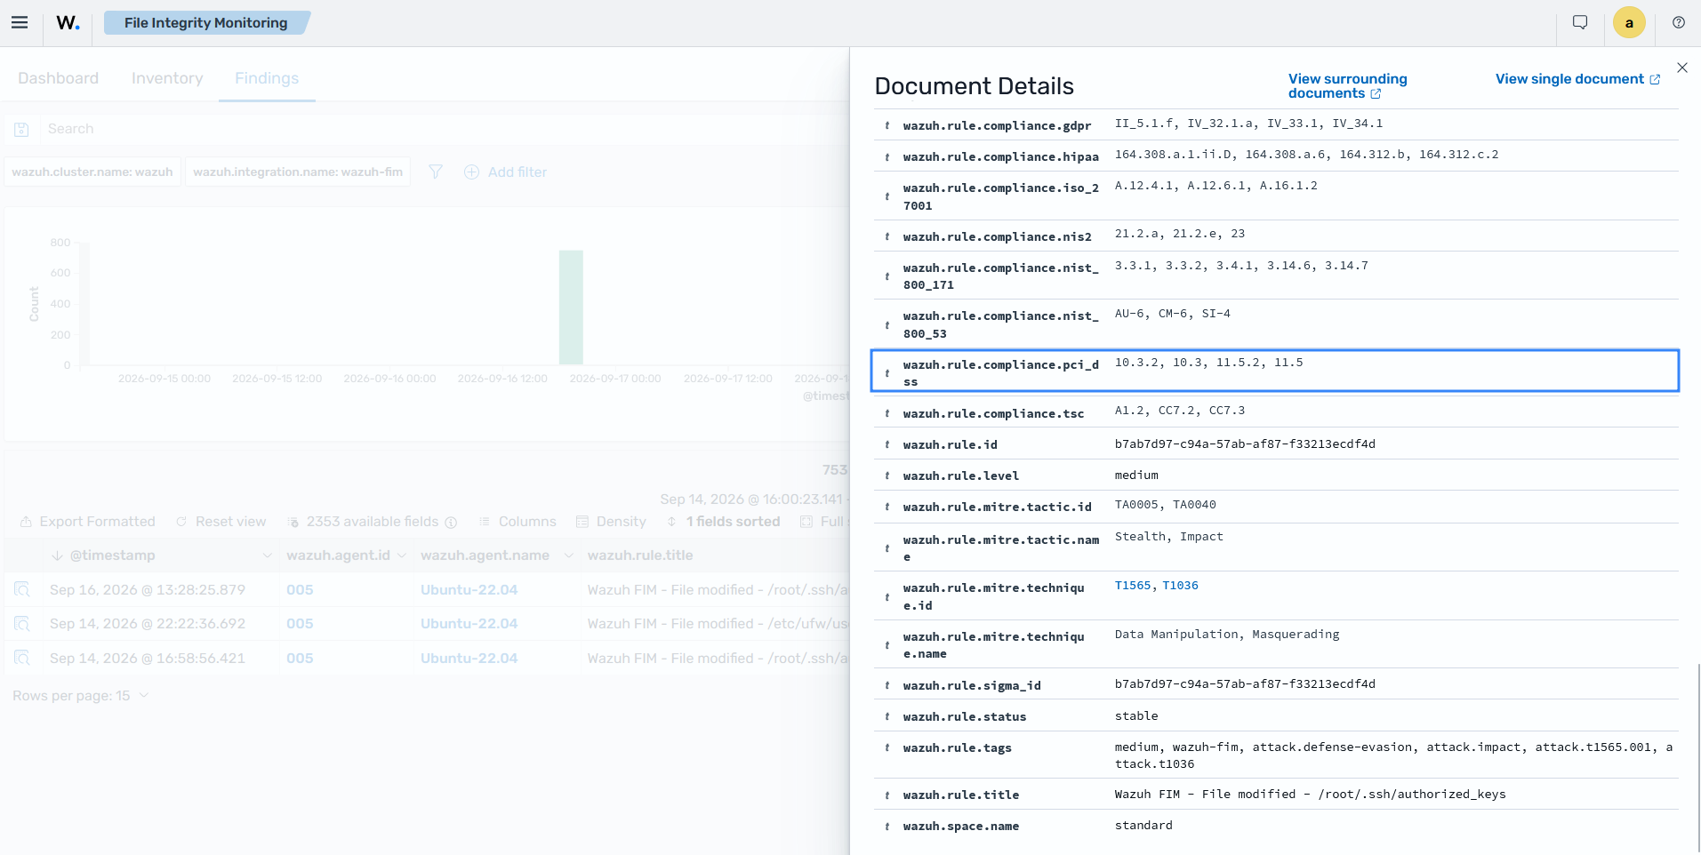
Task: Open agent 005 link in Sep 16 row
Action: (x=300, y=590)
